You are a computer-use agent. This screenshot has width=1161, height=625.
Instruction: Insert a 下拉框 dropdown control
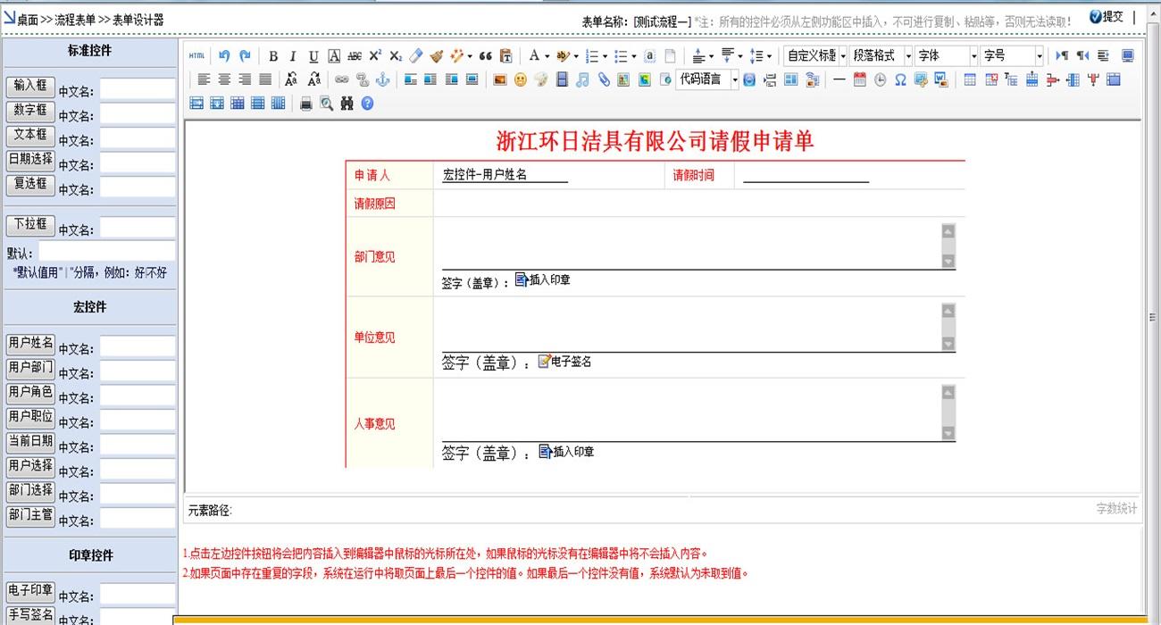click(30, 225)
